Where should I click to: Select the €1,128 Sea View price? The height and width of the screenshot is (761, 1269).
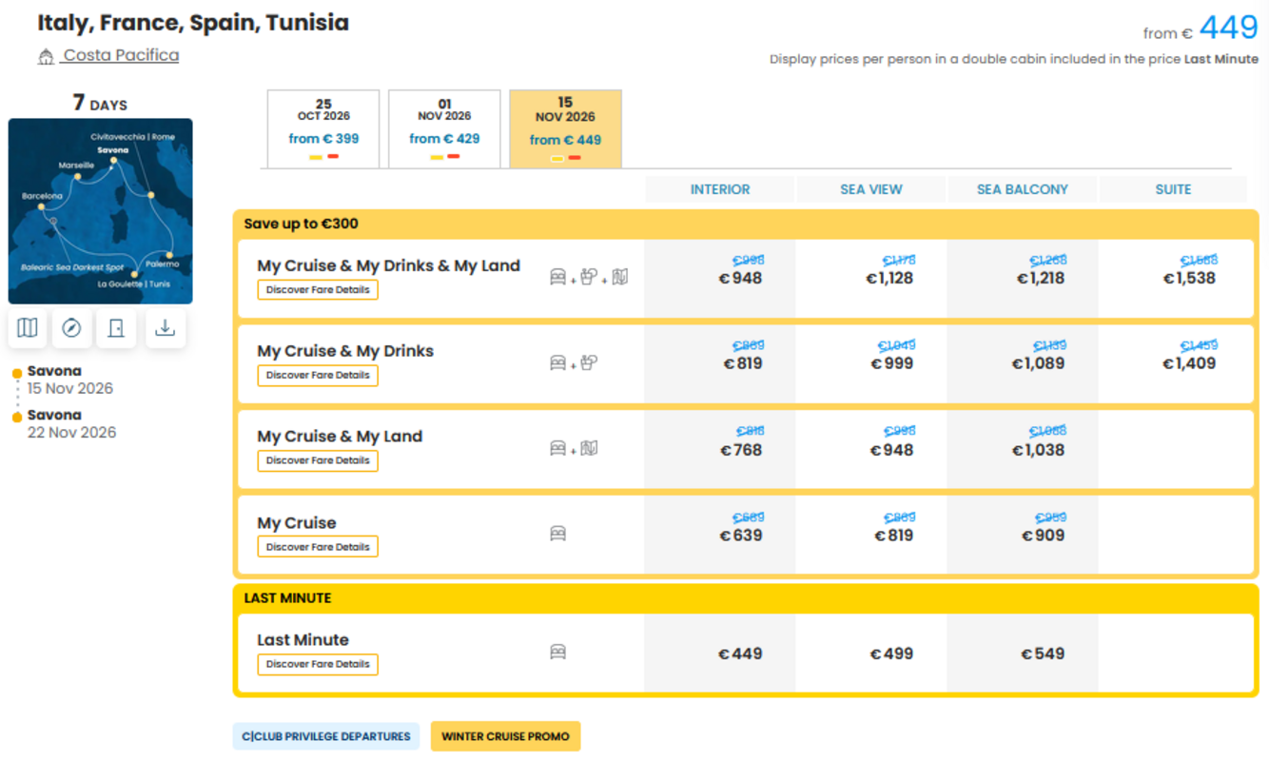pyautogui.click(x=889, y=279)
